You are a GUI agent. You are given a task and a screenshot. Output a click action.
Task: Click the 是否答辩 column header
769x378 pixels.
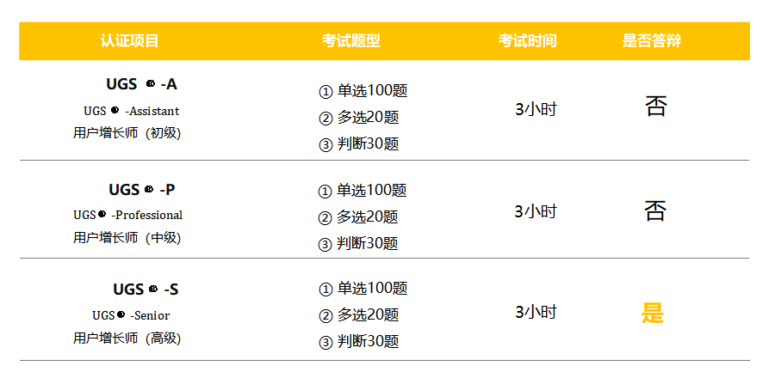(652, 40)
